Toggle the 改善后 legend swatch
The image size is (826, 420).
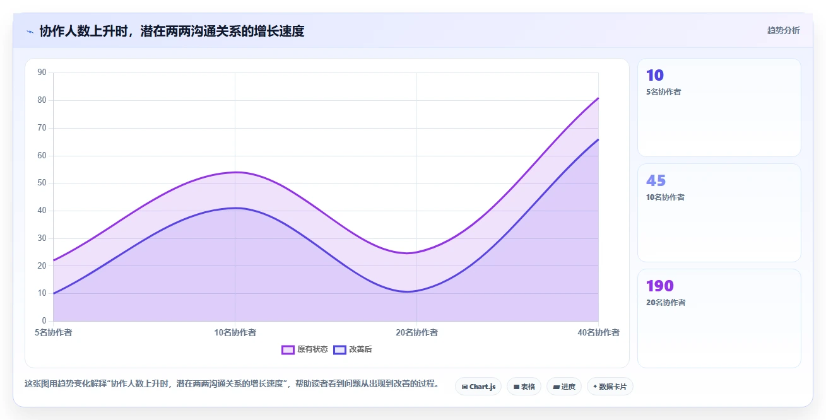pyautogui.click(x=339, y=350)
